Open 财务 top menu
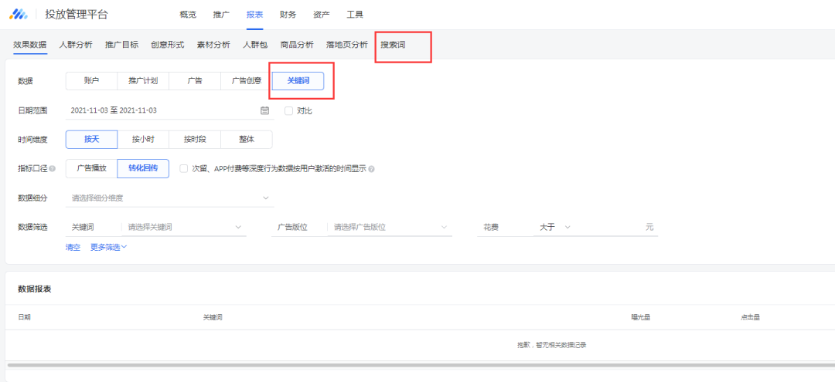 288,15
